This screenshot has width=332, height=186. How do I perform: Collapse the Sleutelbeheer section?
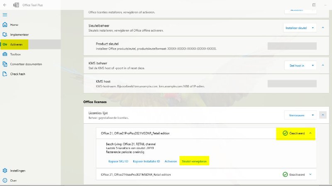coord(323,28)
